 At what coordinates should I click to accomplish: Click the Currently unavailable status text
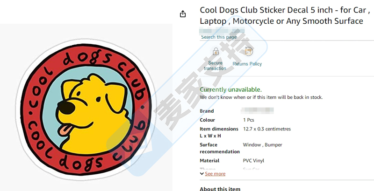230,89
